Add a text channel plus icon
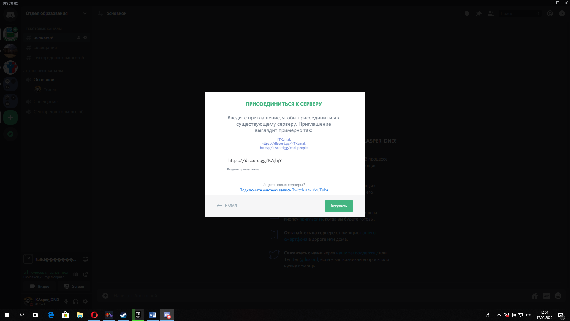Screen dimensions: 570x321 [85, 29]
